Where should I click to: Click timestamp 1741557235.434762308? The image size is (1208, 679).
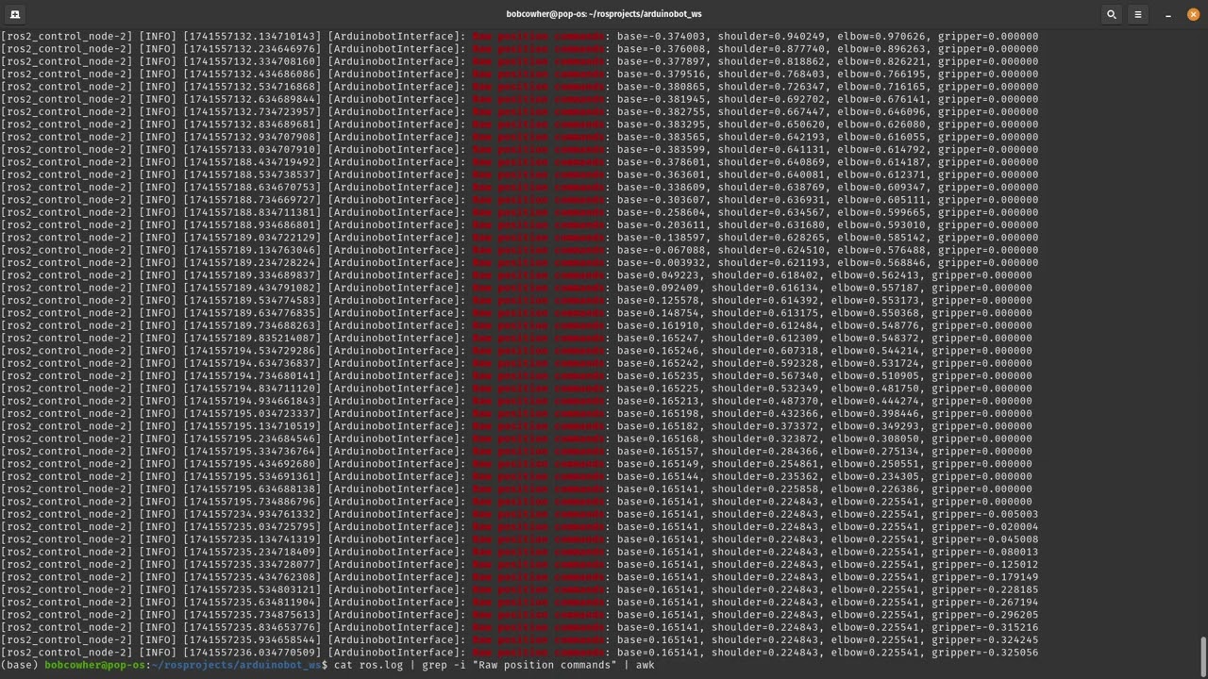pyautogui.click(x=252, y=577)
